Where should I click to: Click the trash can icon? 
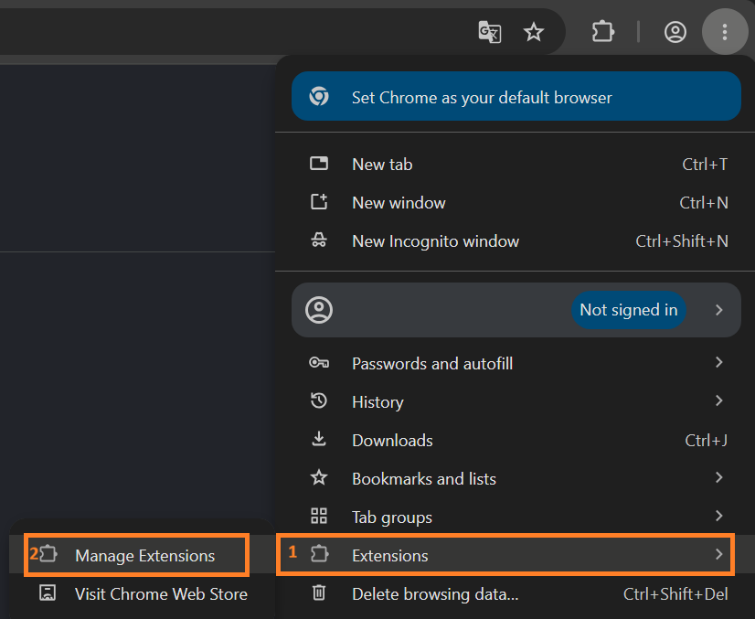point(319,592)
